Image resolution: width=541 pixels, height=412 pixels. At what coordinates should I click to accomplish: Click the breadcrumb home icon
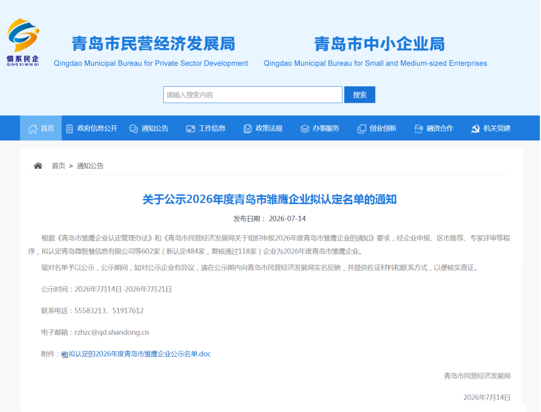tap(38, 166)
